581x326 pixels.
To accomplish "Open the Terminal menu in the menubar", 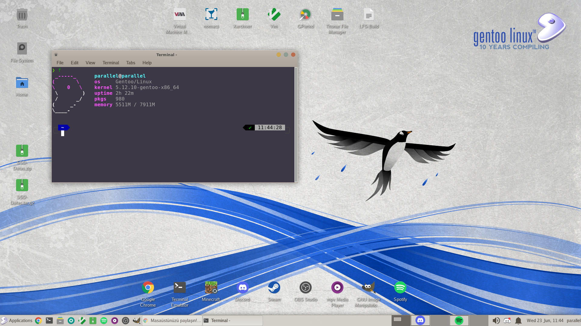I will coord(110,63).
